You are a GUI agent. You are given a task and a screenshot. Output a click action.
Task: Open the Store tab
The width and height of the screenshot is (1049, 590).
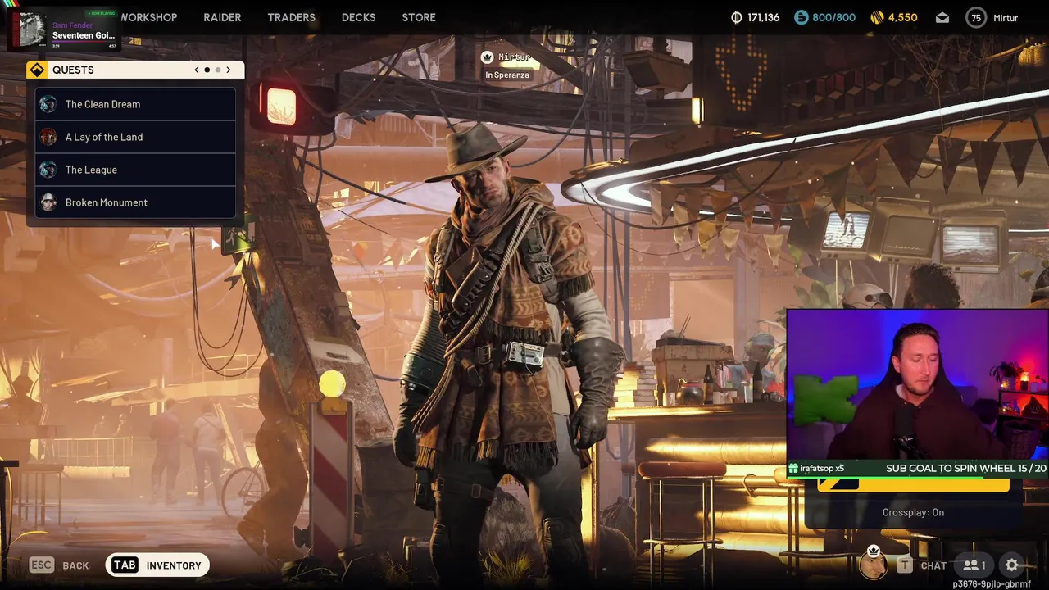pos(419,17)
